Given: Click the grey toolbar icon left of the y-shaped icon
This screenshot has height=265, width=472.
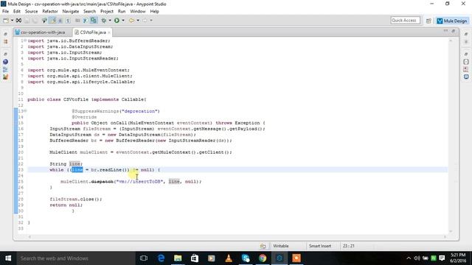Looking at the screenshot, I should pyautogui.click(x=77, y=21).
